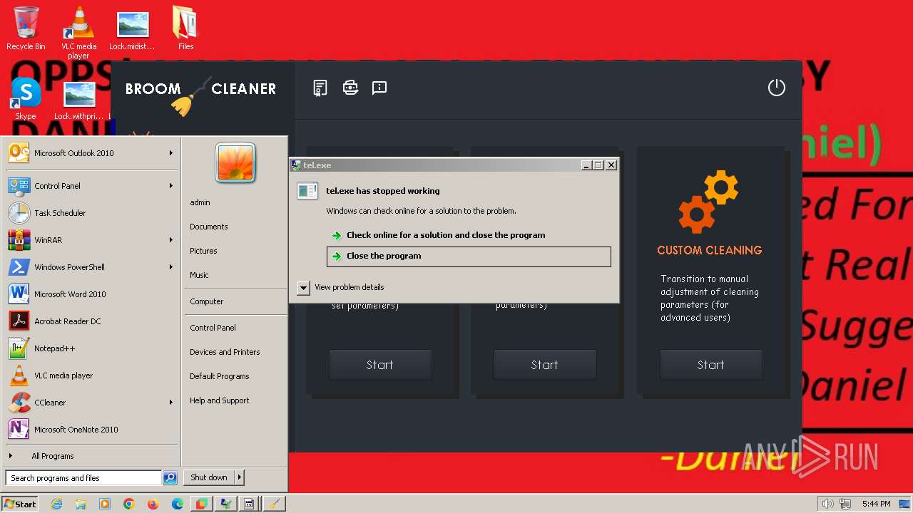Click the taskbar clock showing 5:44 PM
This screenshot has width=913, height=513.
[876, 504]
